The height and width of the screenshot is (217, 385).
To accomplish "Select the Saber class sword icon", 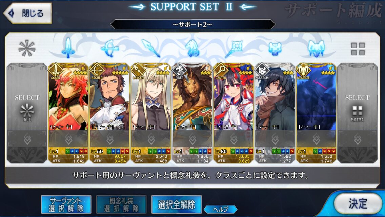I will click(x=68, y=48).
